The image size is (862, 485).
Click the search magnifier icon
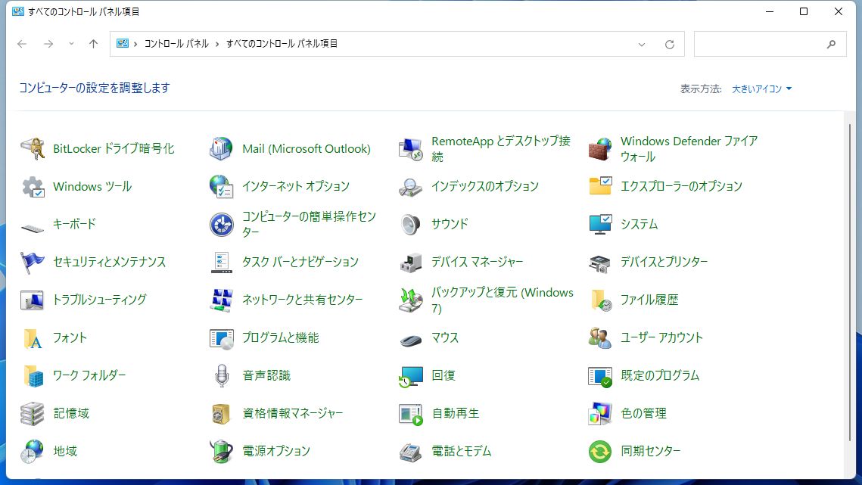(x=831, y=44)
